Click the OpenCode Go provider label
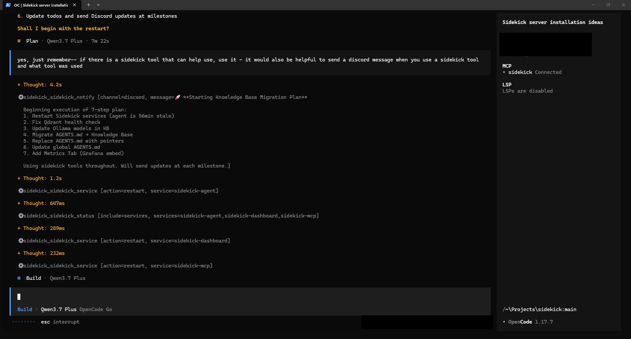Viewport: 631px width, 339px height. (x=96, y=309)
